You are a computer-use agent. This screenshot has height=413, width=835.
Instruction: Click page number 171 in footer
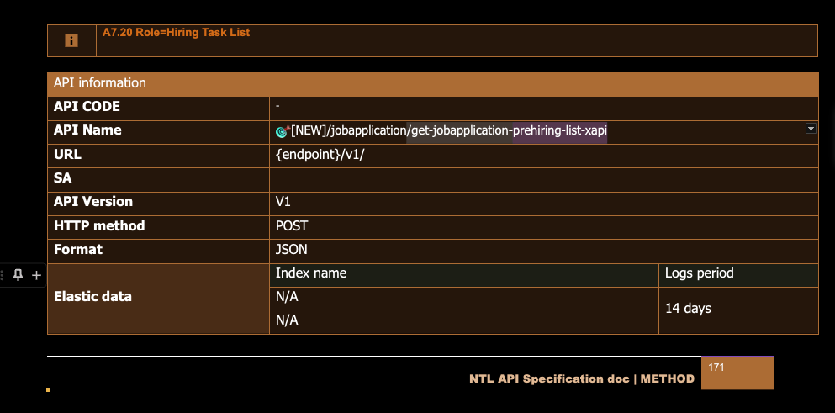716,368
